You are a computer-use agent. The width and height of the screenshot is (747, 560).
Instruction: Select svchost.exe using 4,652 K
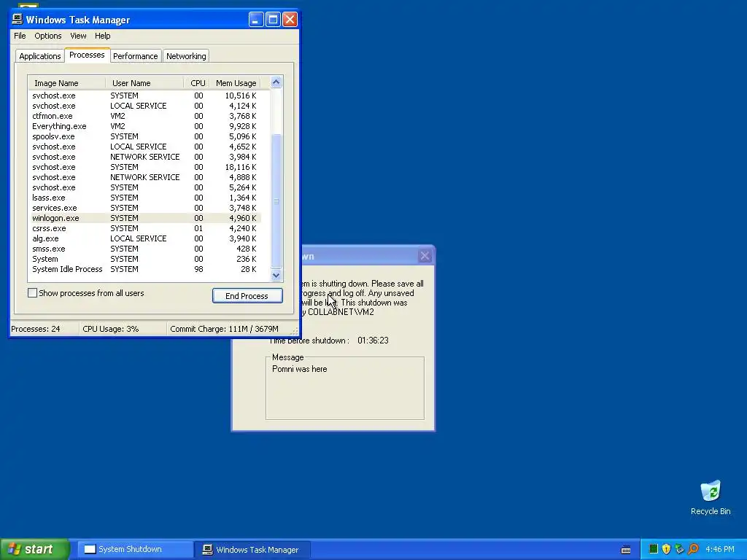(145, 147)
